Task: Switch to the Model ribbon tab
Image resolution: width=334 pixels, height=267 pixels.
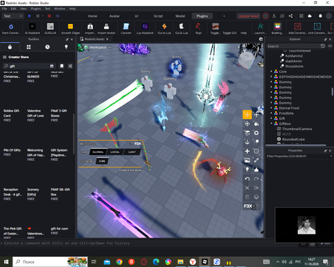Action: click(x=180, y=16)
